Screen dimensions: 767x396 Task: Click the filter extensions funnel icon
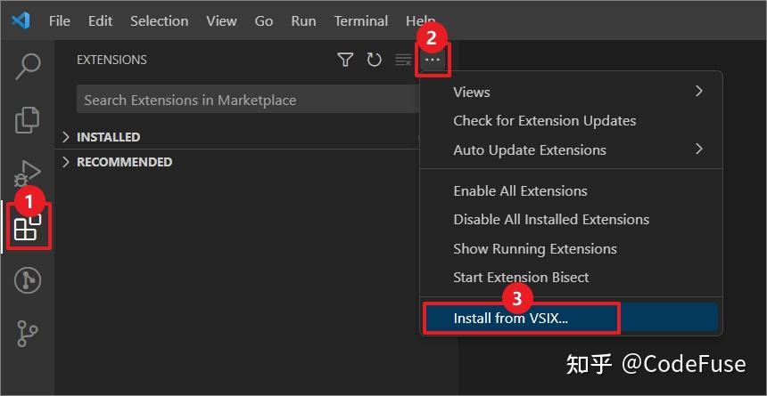pyautogui.click(x=345, y=60)
